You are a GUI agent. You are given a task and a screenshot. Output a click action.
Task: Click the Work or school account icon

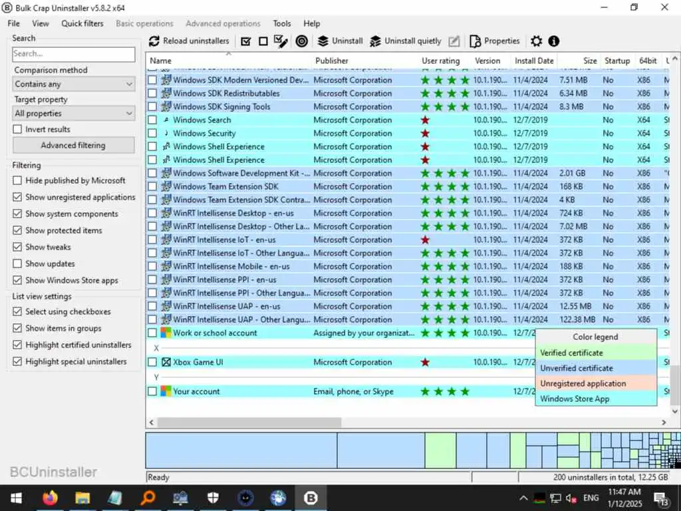pyautogui.click(x=166, y=333)
